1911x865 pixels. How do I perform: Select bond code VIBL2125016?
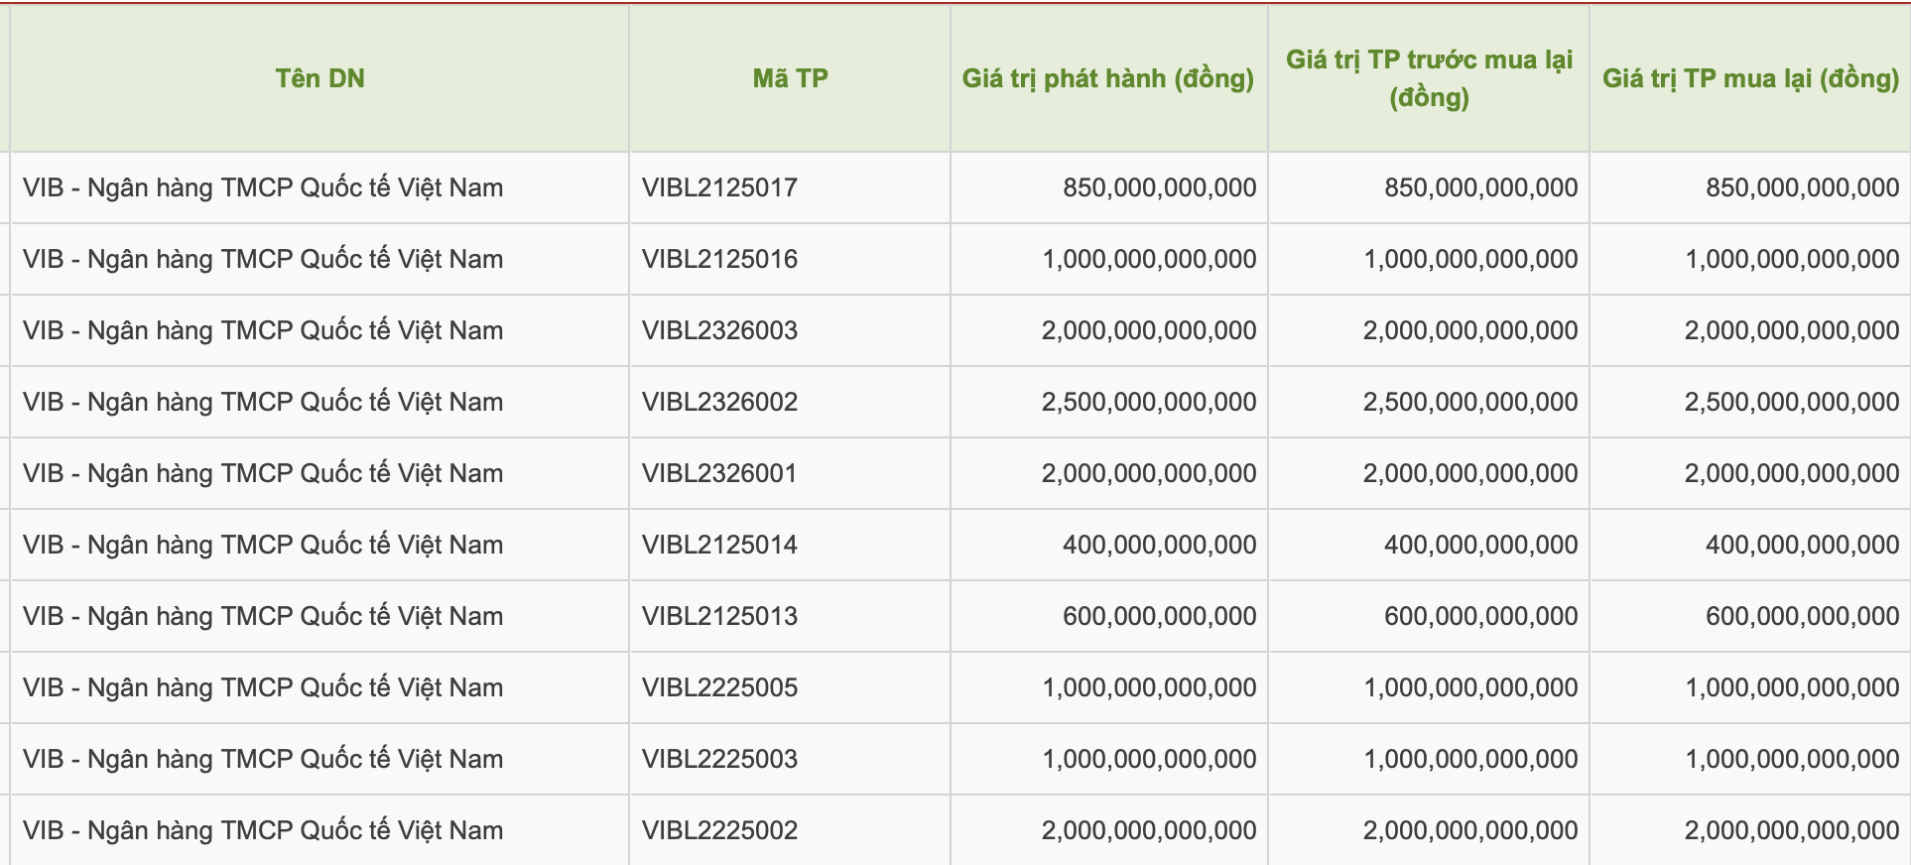tap(719, 259)
